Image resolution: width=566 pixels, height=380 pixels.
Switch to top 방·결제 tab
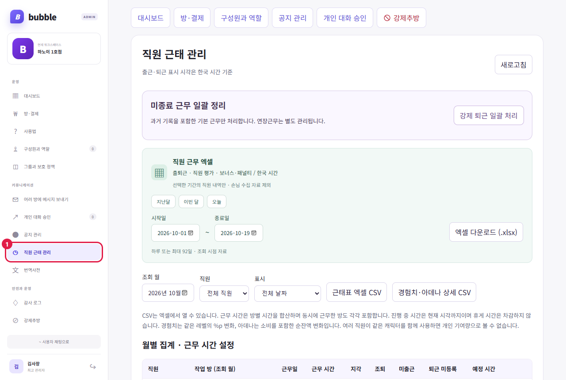[192, 18]
